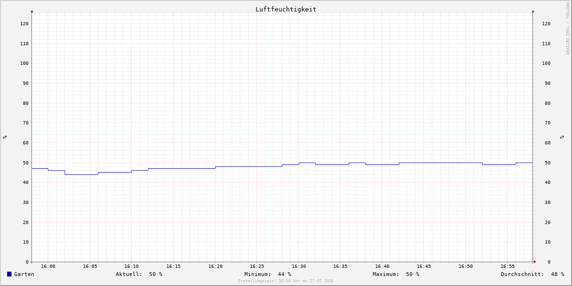Click the 16:00 time axis label
The height and width of the screenshot is (286, 572).
(x=48, y=266)
